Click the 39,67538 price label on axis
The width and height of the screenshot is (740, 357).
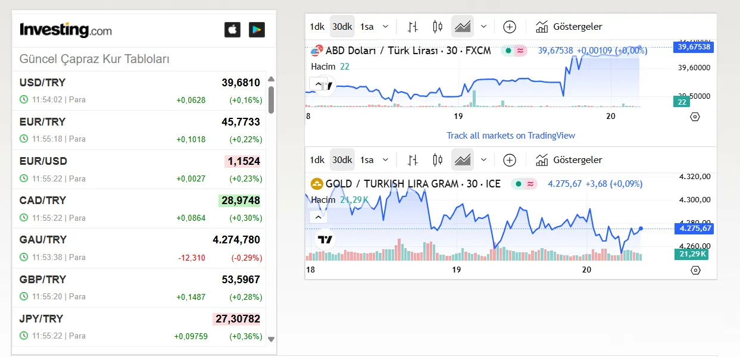[694, 46]
